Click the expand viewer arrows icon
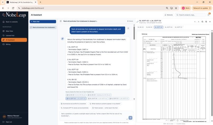 [137, 22]
